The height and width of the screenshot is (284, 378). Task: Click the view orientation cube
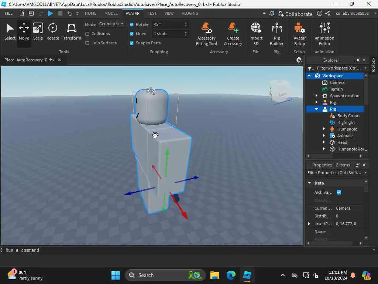281,92
